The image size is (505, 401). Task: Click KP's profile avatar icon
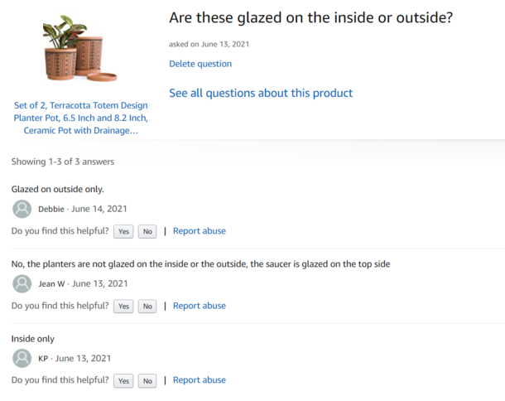click(x=22, y=359)
